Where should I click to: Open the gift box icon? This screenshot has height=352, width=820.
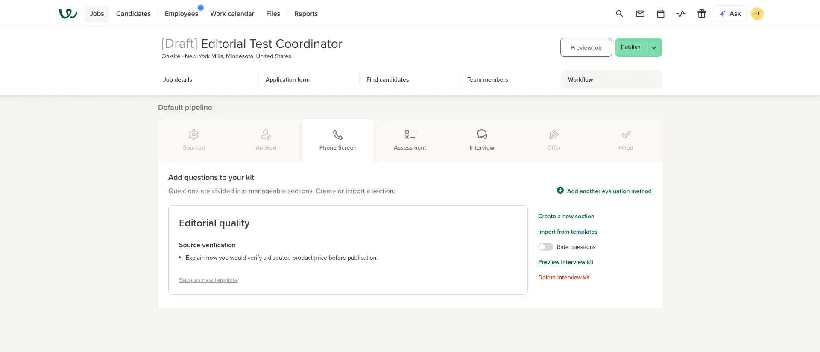(701, 14)
